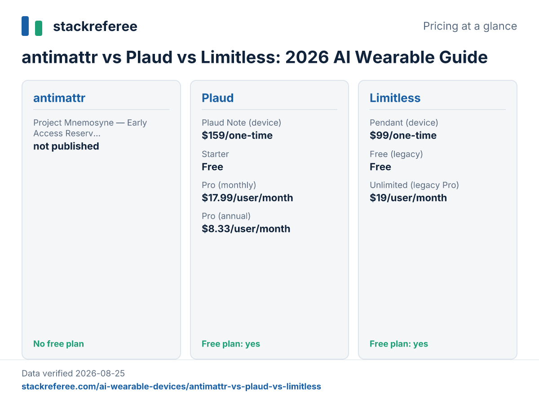Open the stackreferee.com comparison URL link
The height and width of the screenshot is (404, 539).
pos(171,386)
